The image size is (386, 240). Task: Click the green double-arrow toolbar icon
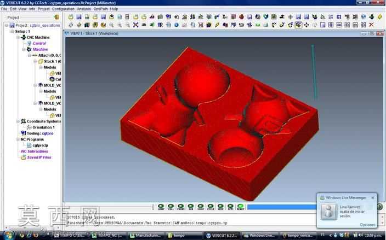258,25
